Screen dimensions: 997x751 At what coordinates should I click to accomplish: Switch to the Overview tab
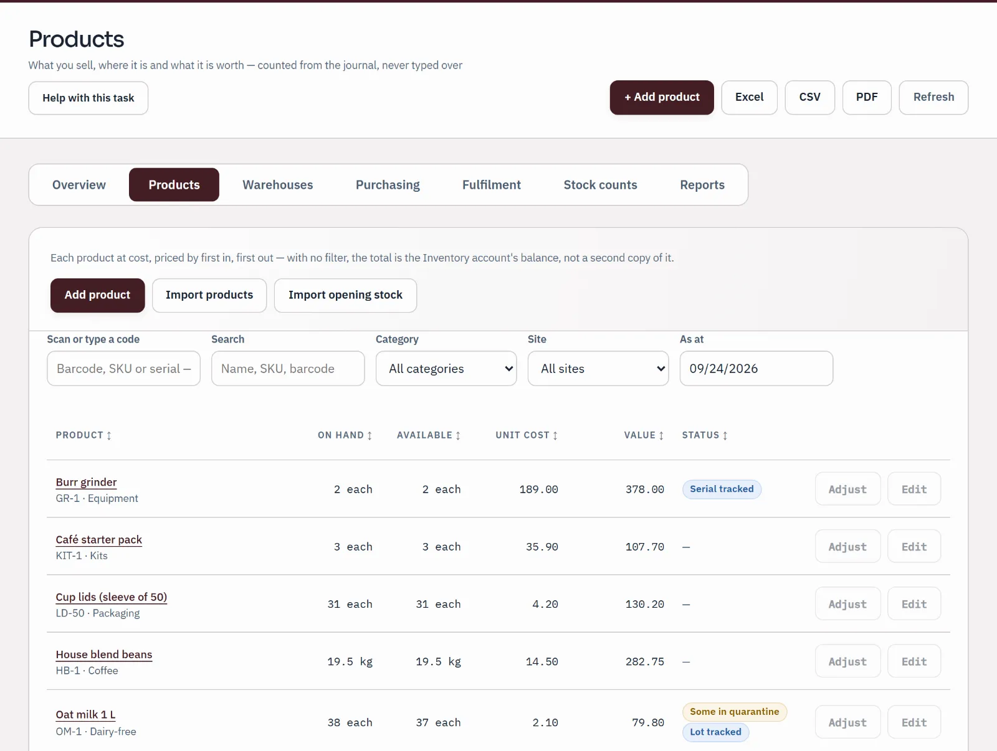point(79,185)
